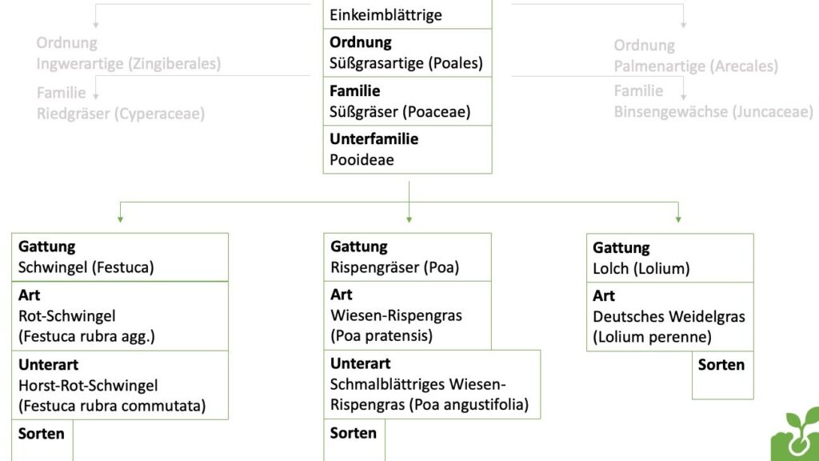Click the green arrowhead above Gattung Rispengräser
This screenshot has width=819, height=461.
(x=409, y=217)
